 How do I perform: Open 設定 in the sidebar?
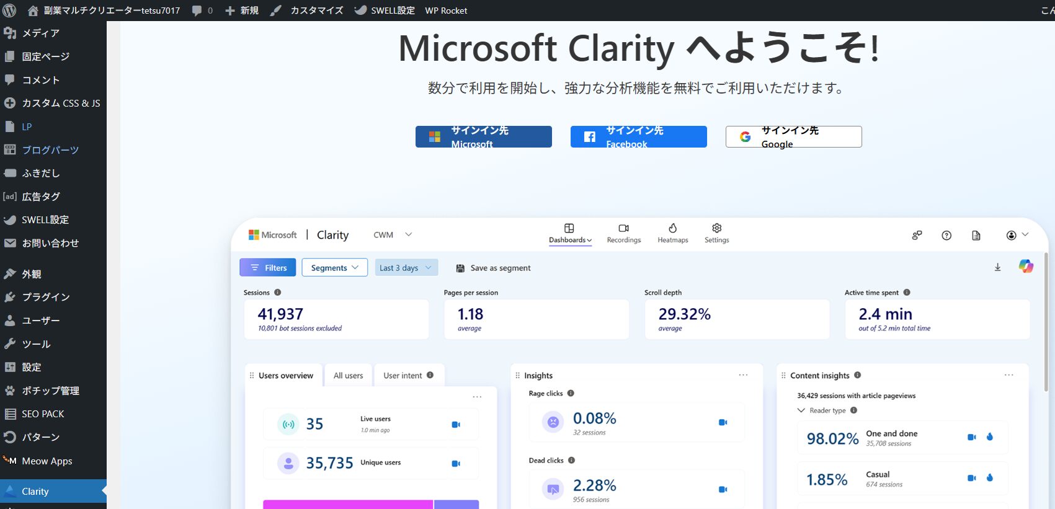53,367
